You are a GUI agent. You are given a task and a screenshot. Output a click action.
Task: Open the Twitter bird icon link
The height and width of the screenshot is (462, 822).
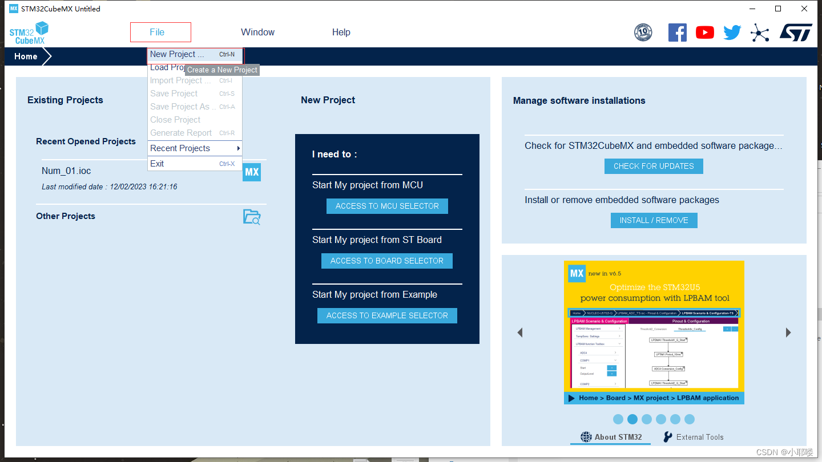pyautogui.click(x=732, y=33)
